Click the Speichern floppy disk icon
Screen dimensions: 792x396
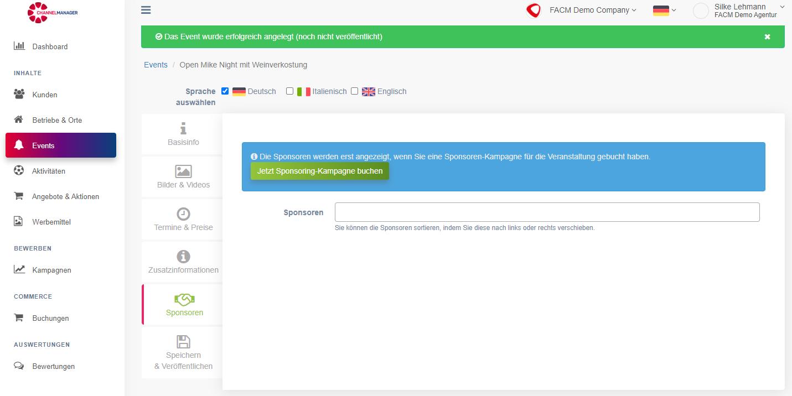[183, 341]
